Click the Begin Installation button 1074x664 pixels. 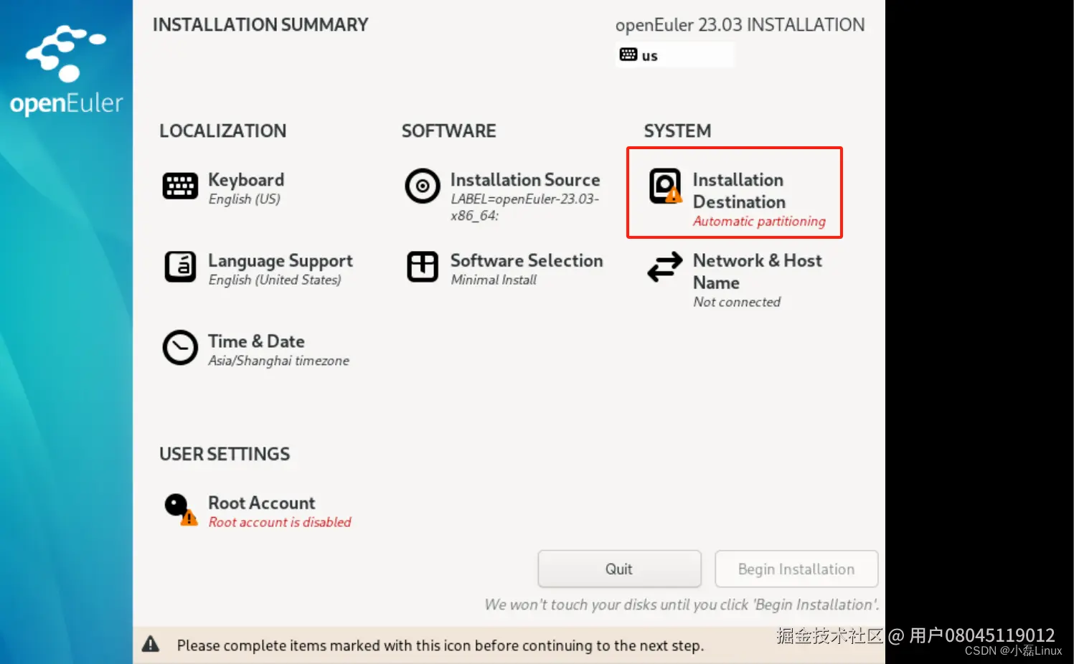796,569
